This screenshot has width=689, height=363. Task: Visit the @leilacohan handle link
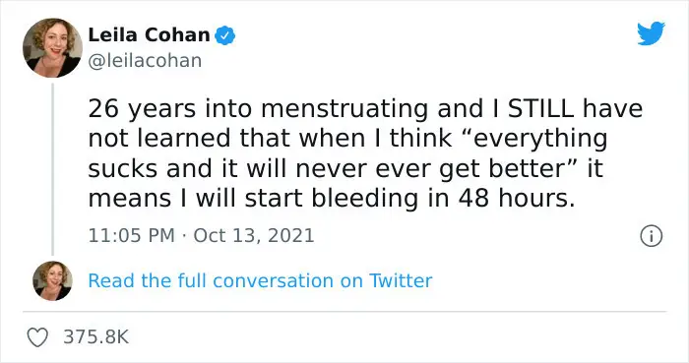(x=145, y=61)
